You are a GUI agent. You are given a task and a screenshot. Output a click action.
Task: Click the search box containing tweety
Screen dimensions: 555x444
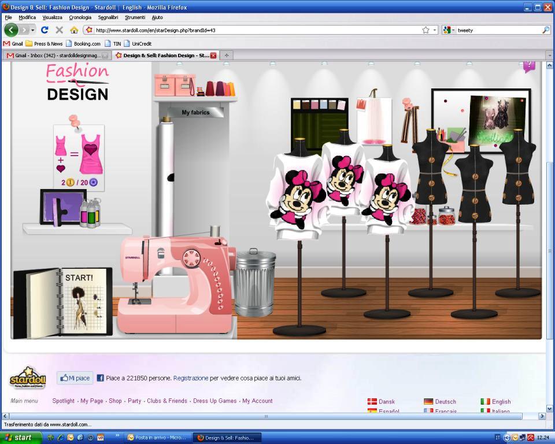[498, 30]
